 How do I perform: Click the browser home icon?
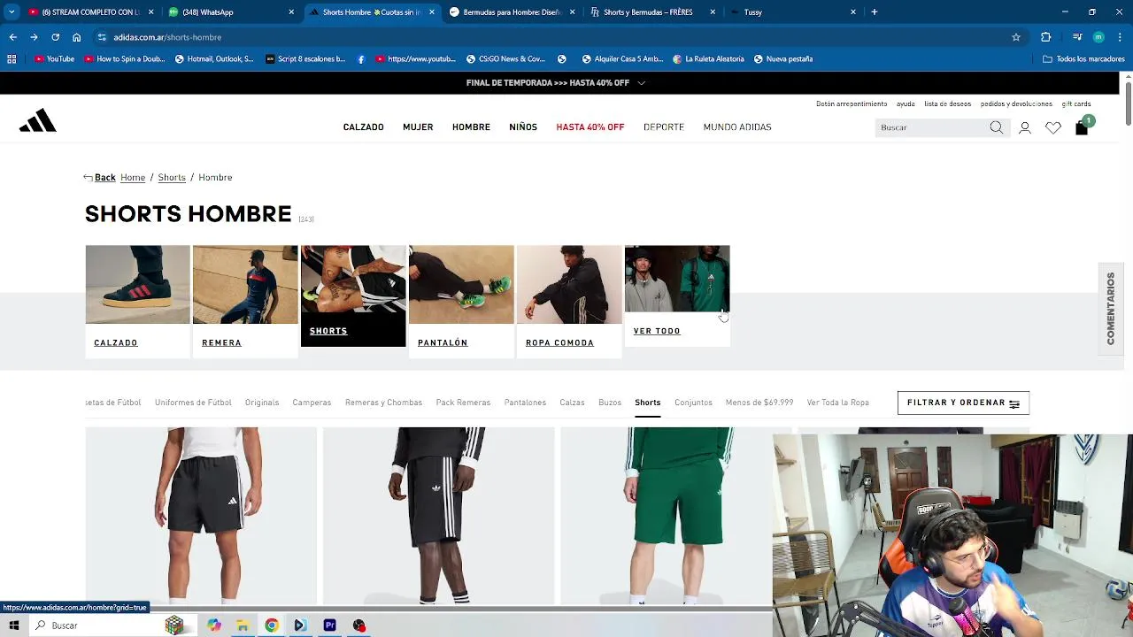[x=76, y=37]
